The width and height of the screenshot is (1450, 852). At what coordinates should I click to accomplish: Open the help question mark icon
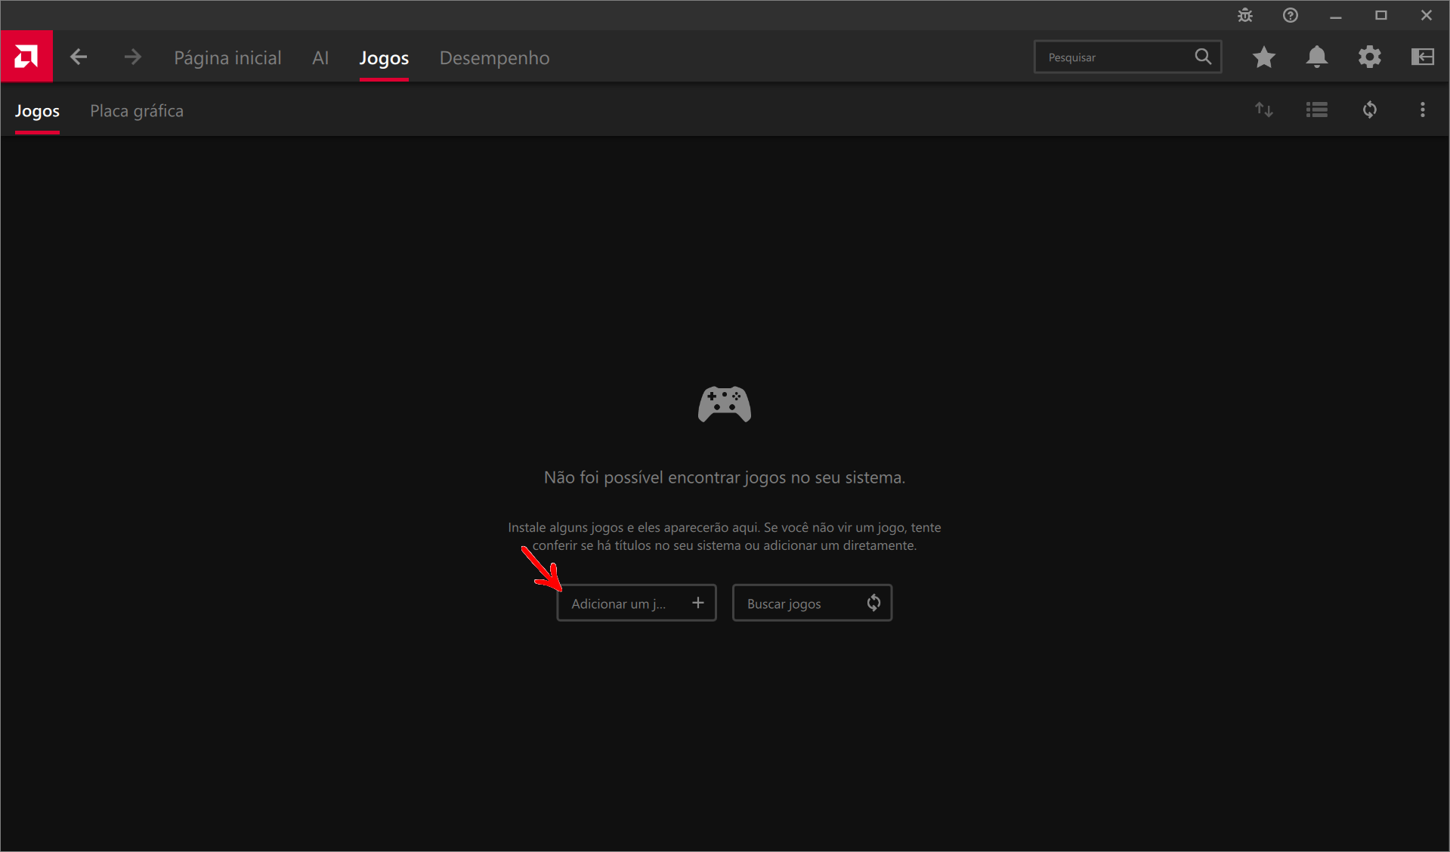click(1291, 15)
